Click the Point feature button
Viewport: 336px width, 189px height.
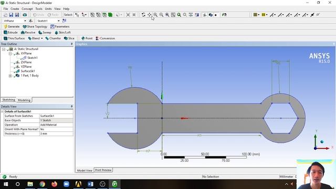click(x=87, y=38)
